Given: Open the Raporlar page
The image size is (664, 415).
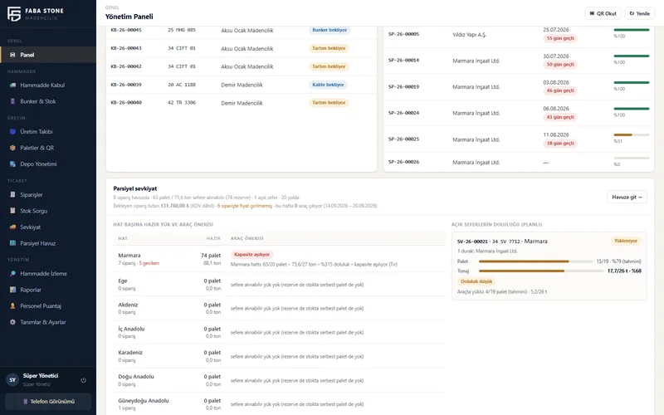Looking at the screenshot, I should click(48, 290).
